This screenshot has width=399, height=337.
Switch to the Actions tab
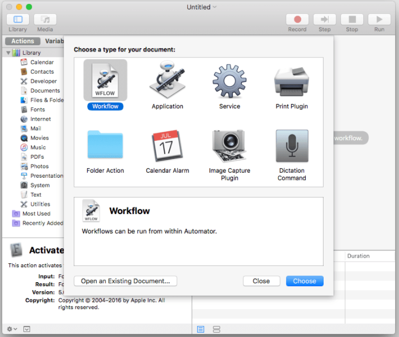point(23,41)
